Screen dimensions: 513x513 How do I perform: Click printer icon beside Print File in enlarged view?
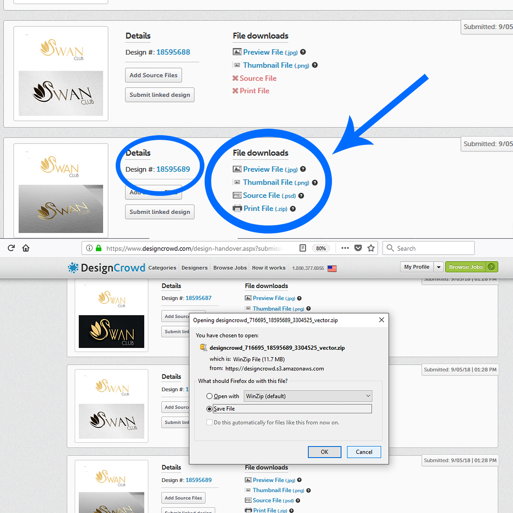(x=237, y=208)
